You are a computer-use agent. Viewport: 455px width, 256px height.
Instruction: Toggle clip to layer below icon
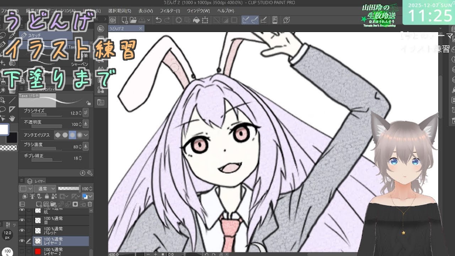(x=25, y=196)
